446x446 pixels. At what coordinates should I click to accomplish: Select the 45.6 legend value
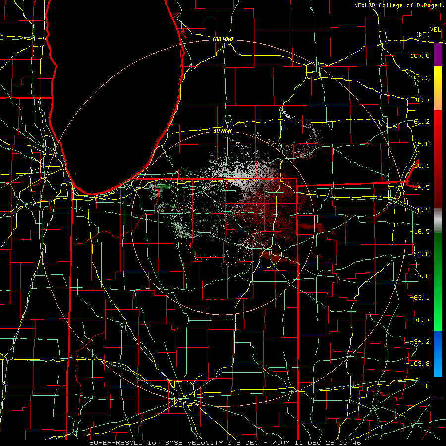point(422,144)
